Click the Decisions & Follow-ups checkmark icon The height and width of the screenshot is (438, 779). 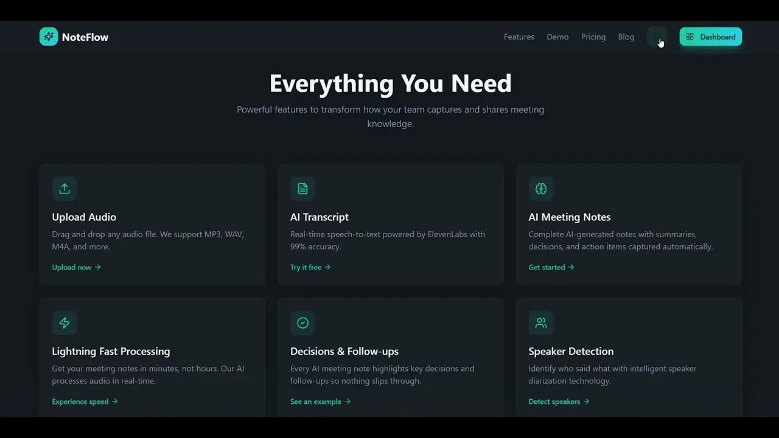click(x=302, y=323)
